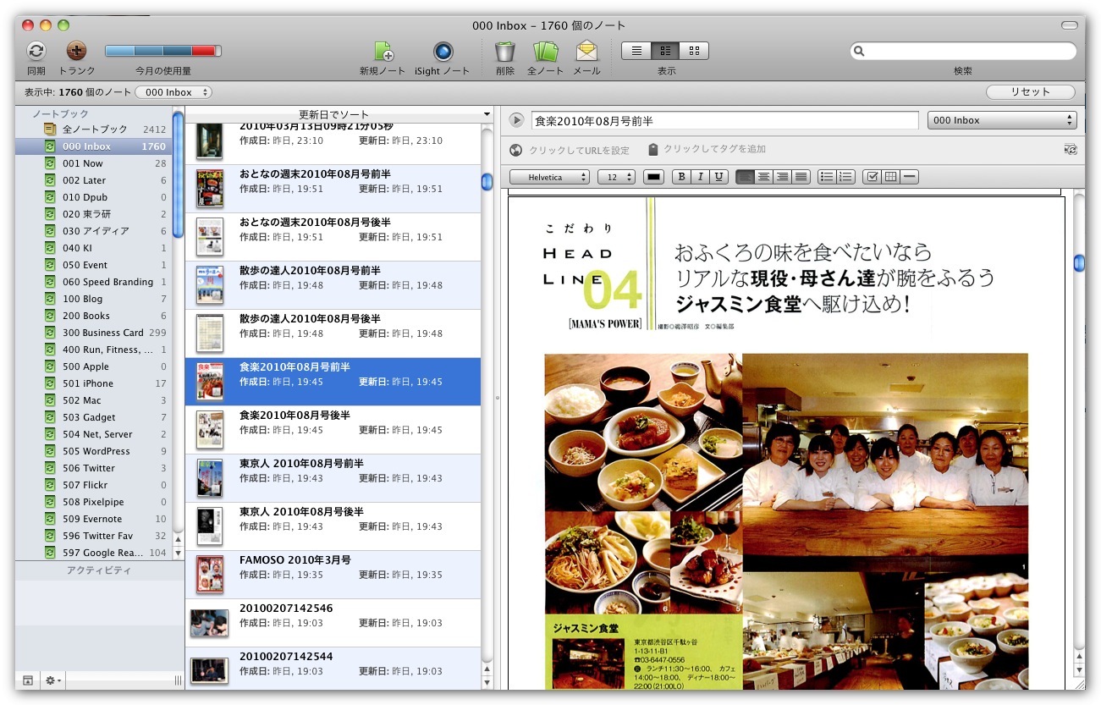Viewport: 1101px width, 705px height.
Task: Toggle italic formatting
Action: 700,177
